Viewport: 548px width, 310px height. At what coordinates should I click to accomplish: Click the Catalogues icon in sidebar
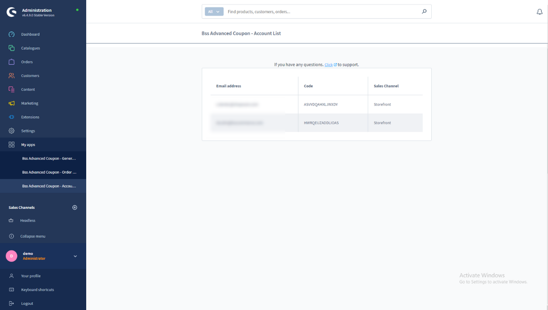coord(11,48)
